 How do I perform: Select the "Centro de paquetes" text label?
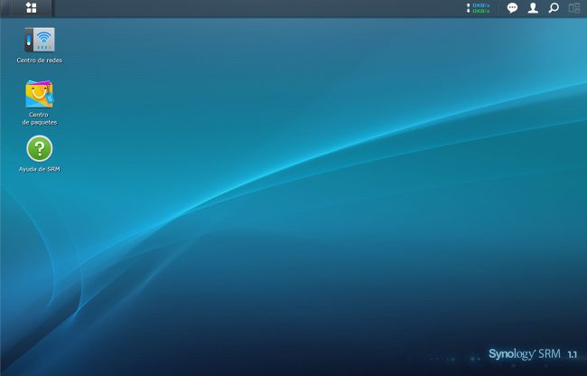coord(40,118)
